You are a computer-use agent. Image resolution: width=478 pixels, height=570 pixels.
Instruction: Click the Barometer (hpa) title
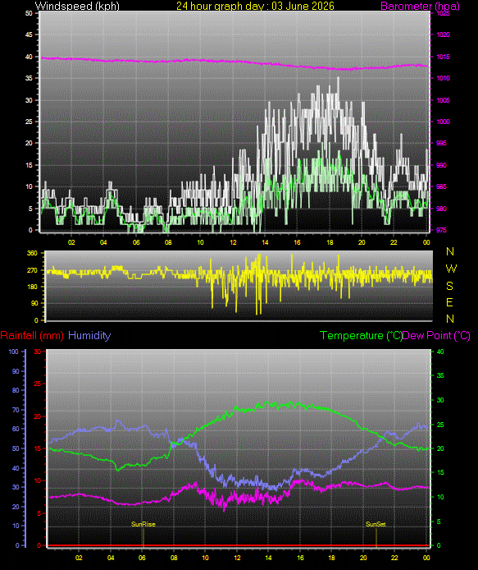[x=420, y=6]
